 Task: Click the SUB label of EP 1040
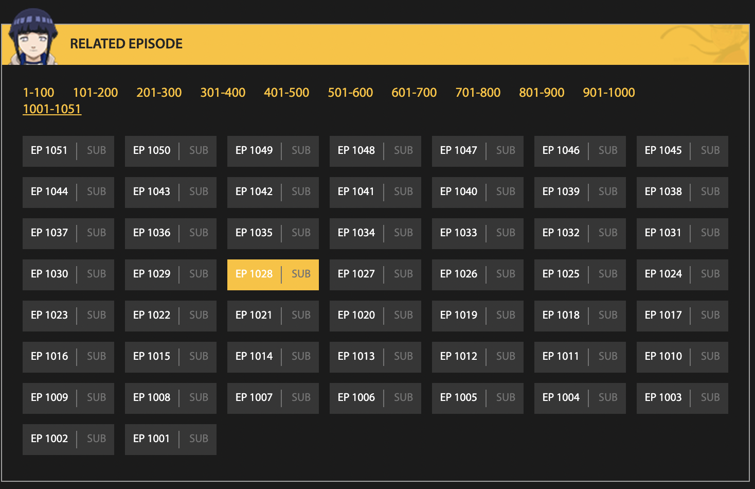coord(506,191)
